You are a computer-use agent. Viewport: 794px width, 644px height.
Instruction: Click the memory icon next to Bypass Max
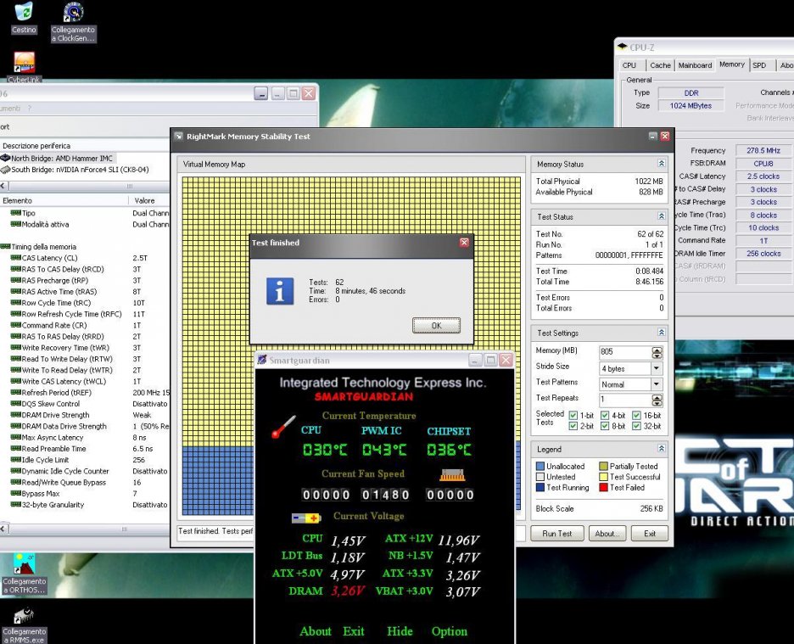[16, 494]
